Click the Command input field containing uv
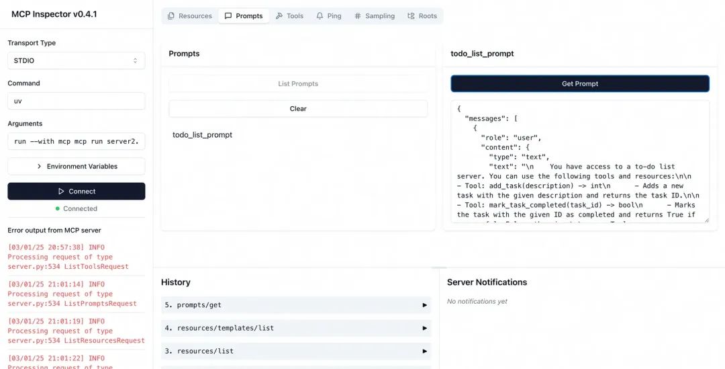The image size is (725, 369). pyautogui.click(x=76, y=101)
